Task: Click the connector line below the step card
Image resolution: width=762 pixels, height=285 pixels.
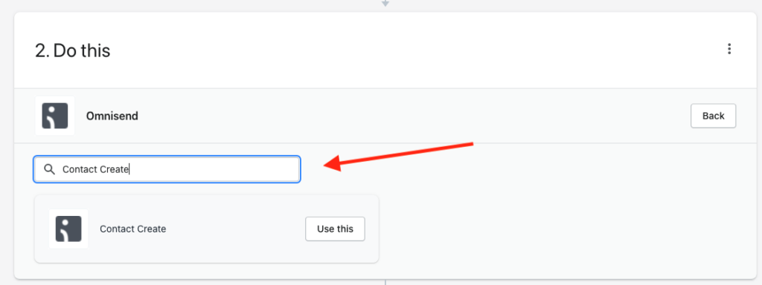Action: click(x=385, y=282)
